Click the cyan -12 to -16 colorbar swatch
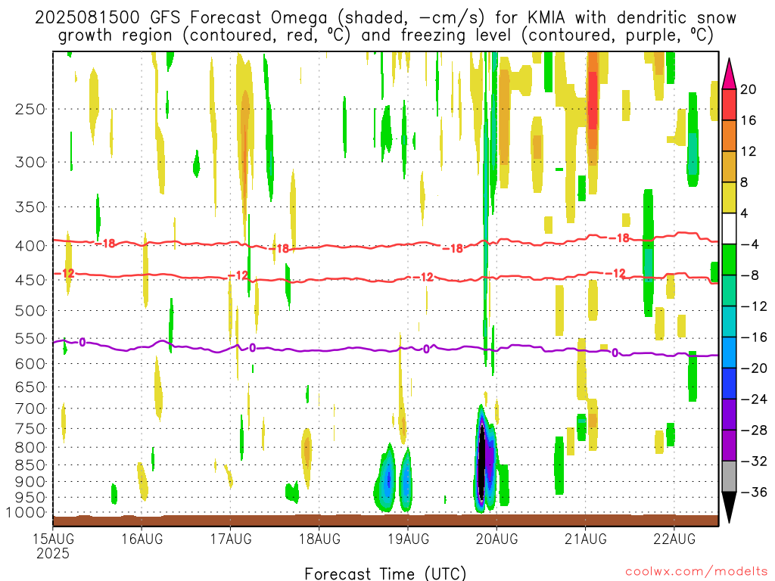The image size is (775, 581). (x=729, y=322)
